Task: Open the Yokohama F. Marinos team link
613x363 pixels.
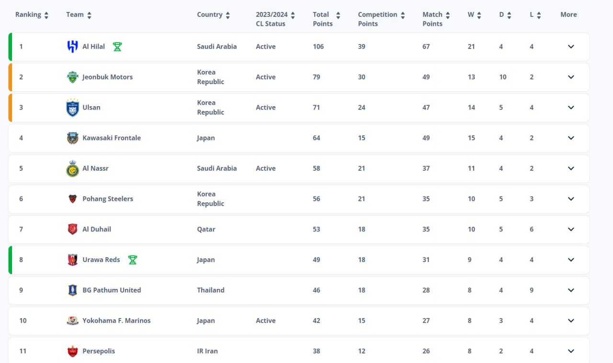Action: pyautogui.click(x=116, y=321)
